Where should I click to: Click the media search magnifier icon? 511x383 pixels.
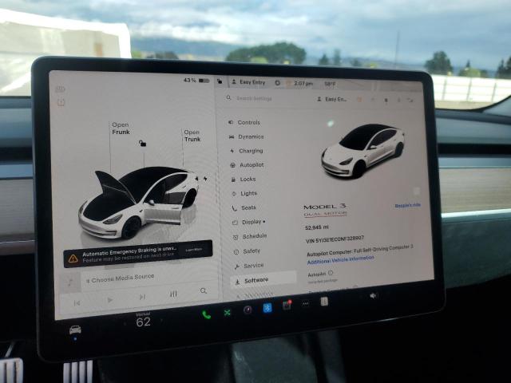pyautogui.click(x=204, y=290)
